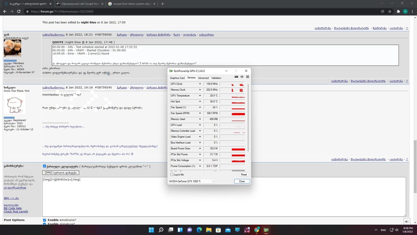Click the GPU-Z taskbar icon
This screenshot has height=235, width=417.
tap(266, 230)
